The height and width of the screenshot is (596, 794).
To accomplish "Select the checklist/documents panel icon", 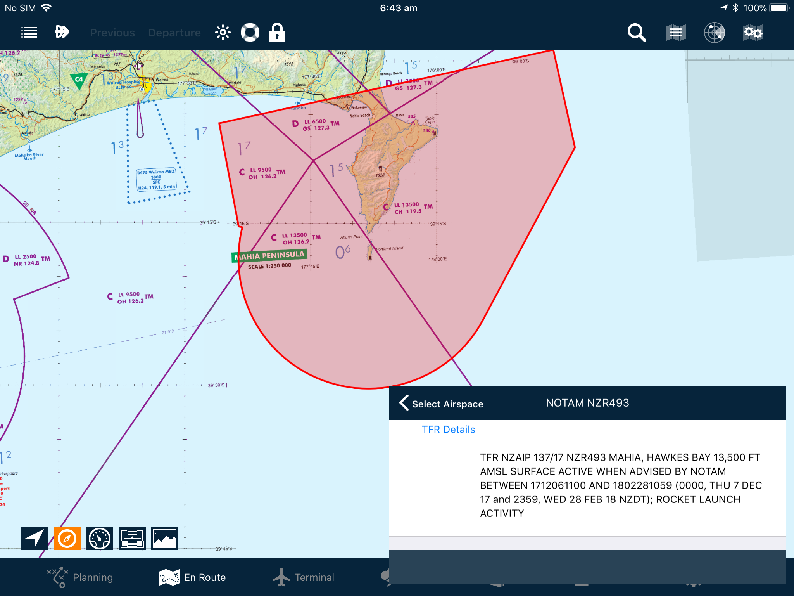I will pyautogui.click(x=132, y=537).
